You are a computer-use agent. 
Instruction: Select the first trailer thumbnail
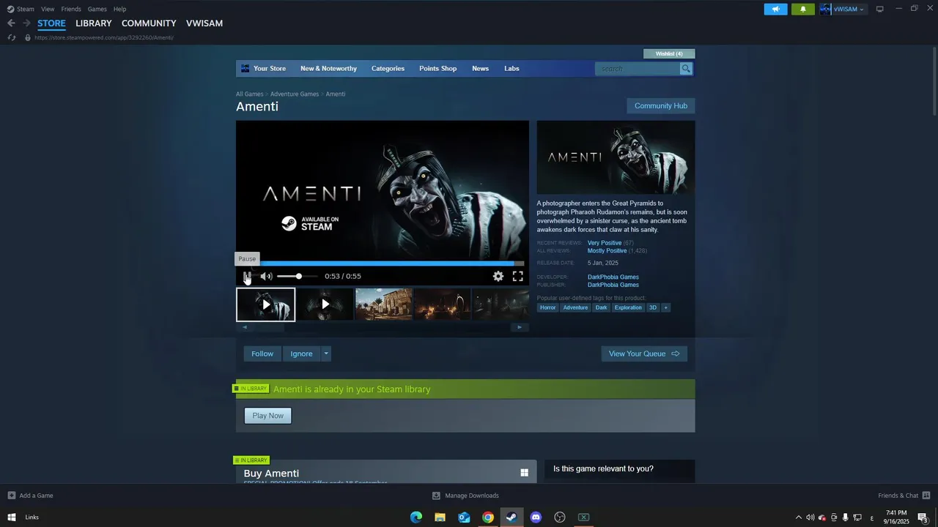(x=266, y=304)
